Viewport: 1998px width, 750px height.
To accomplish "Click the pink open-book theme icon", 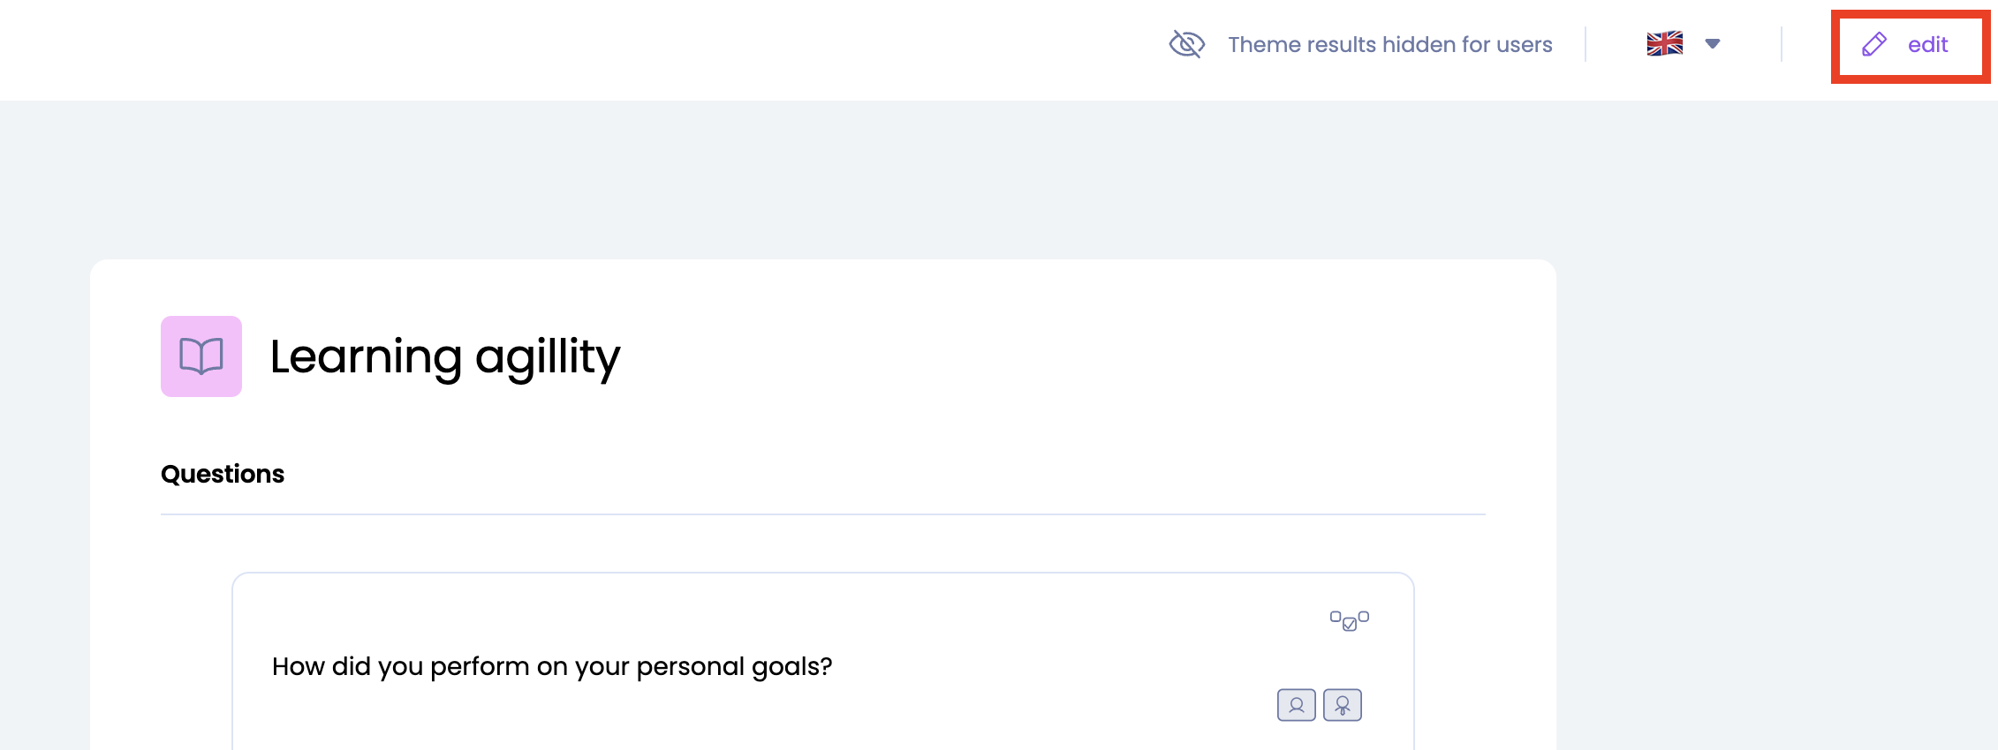I will (201, 356).
